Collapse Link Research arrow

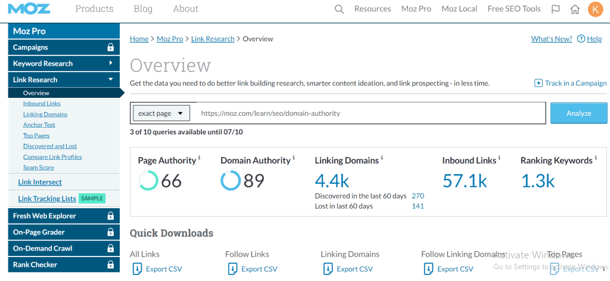110,79
